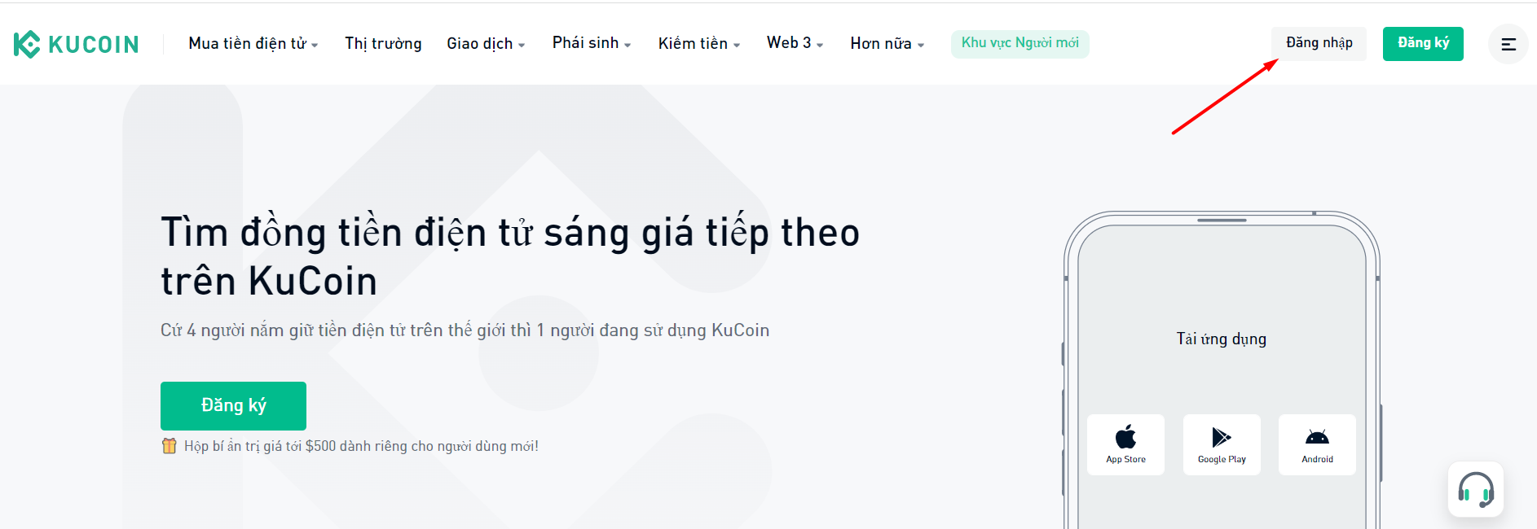Expand the Phái sinh dropdown menu
This screenshot has height=529, width=1537.
[592, 43]
